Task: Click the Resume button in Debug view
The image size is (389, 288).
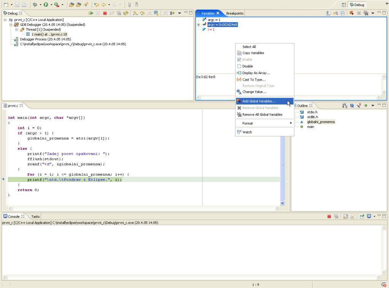Action: [x=91, y=13]
